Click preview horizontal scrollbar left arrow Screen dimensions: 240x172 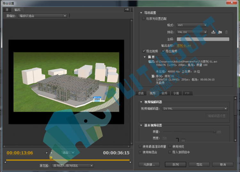click(4, 146)
